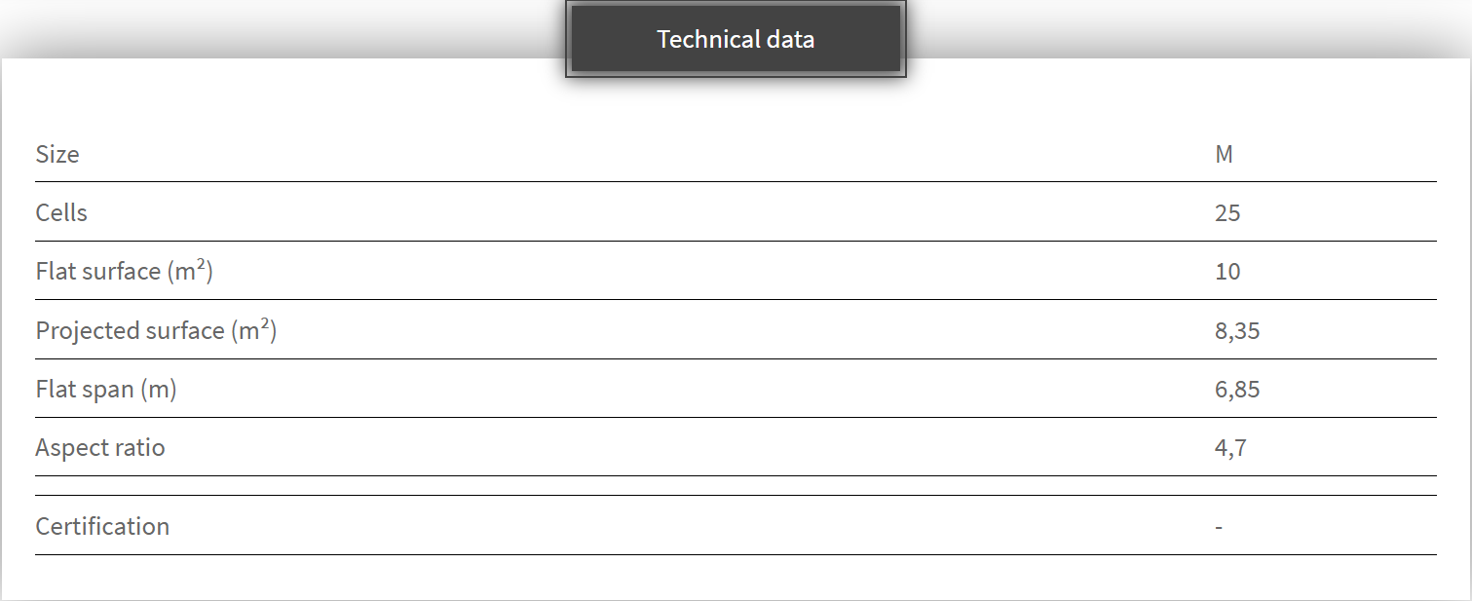Select the Certification row label
The image size is (1472, 601).
tap(102, 526)
